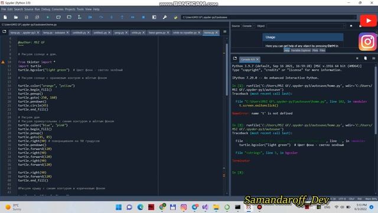Open Instagram from the taskbar
378x213 pixels.
(x=184, y=207)
